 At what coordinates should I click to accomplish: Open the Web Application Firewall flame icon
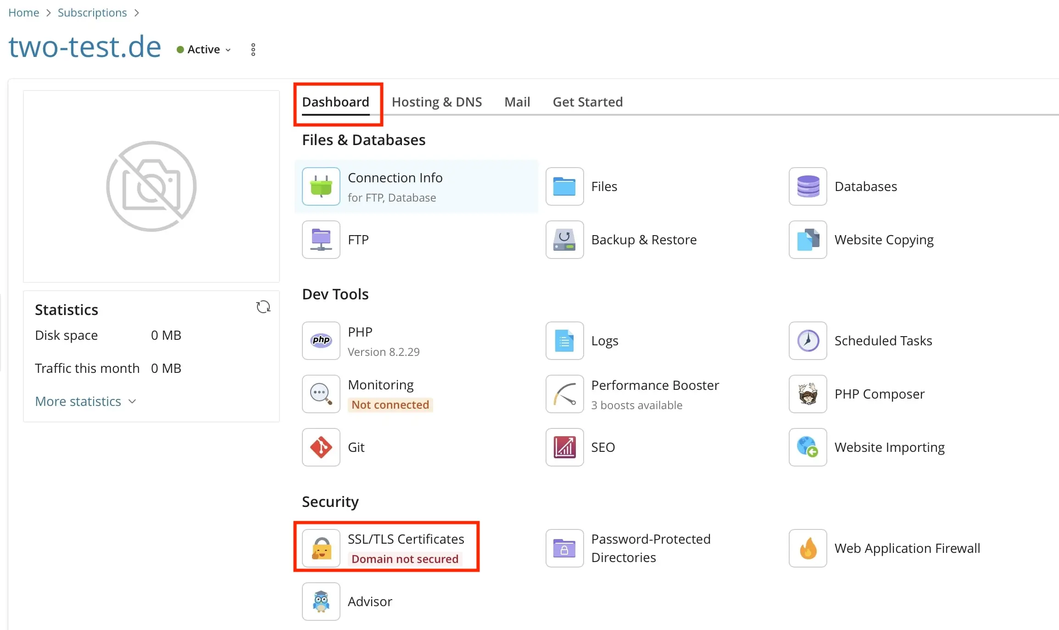pyautogui.click(x=808, y=548)
